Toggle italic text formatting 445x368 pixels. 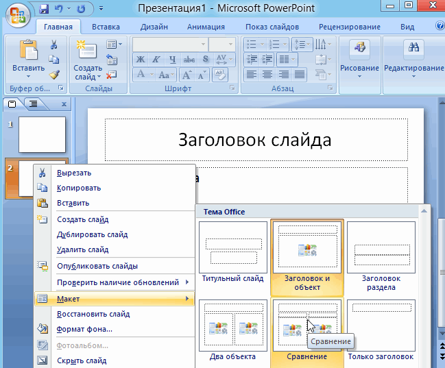156,59
